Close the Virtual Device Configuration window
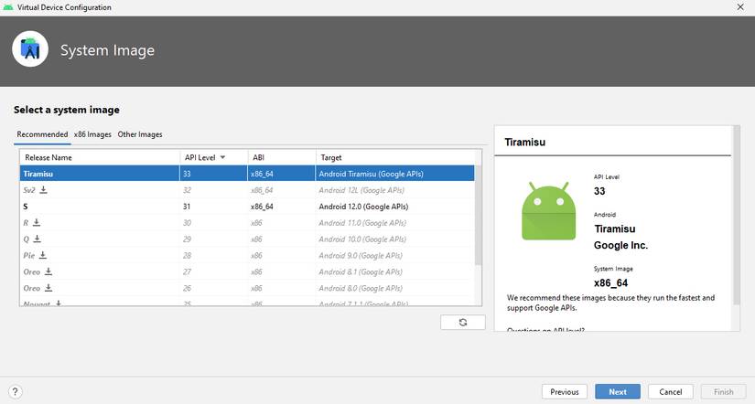 [740, 7]
